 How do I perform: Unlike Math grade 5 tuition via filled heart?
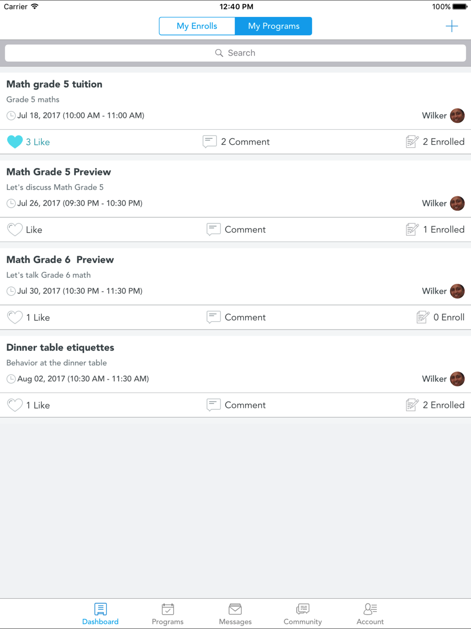point(15,142)
